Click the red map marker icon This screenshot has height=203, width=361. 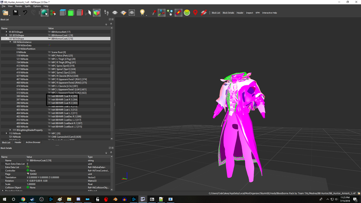tap(195, 13)
